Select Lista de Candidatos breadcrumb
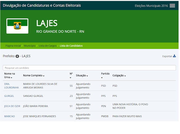This screenshot has width=180, height=134. (71, 46)
